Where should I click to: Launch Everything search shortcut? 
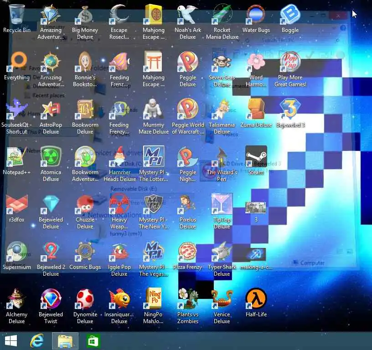16,62
